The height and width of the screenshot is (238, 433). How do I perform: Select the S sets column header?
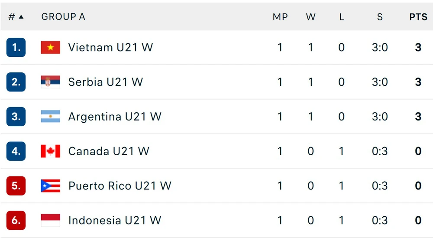click(x=380, y=17)
